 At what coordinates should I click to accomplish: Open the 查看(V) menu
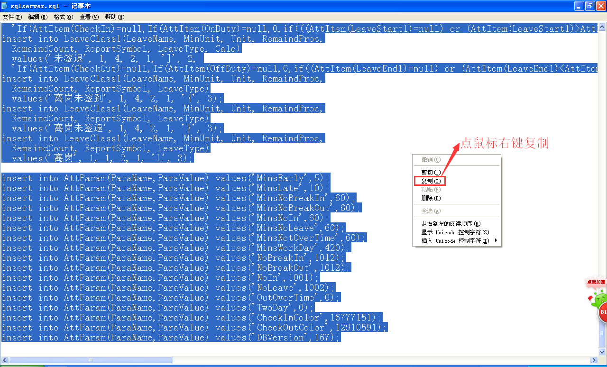[89, 17]
